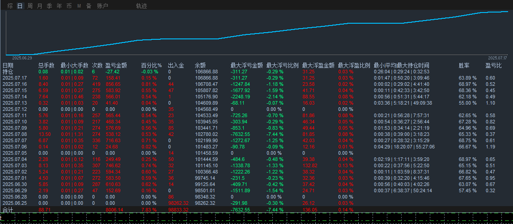Click the 最大浮亏比例 column header
Viewport: 513px width, 224px height.
[x=282, y=65]
